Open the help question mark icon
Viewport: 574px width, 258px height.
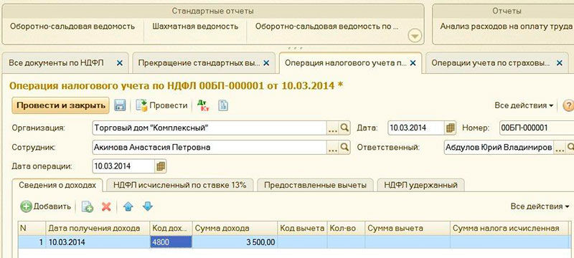pos(568,105)
